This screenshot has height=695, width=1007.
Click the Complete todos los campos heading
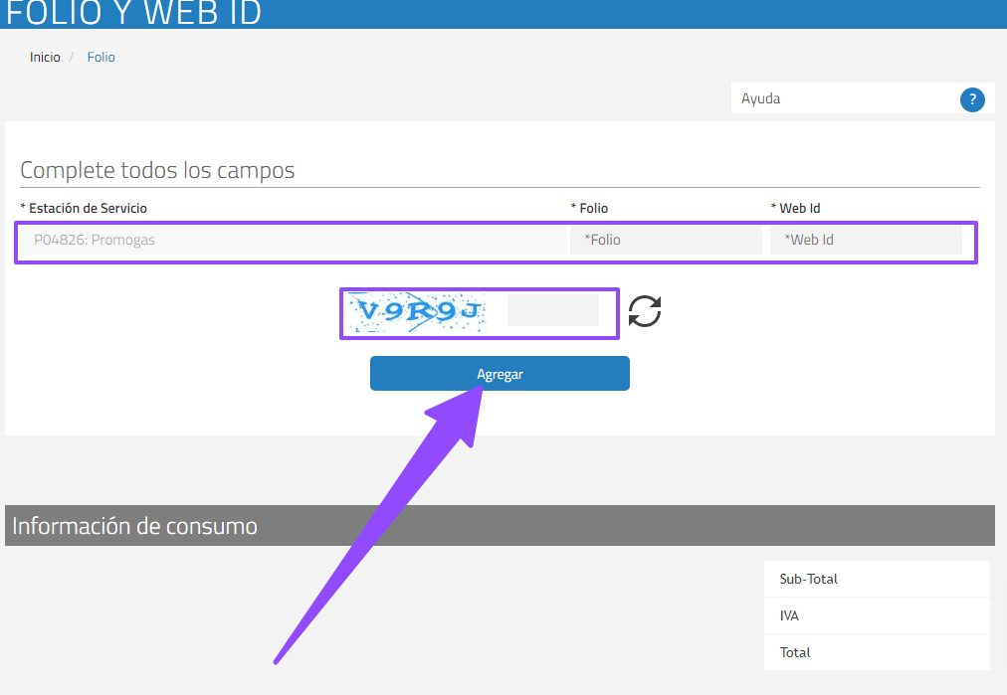157,170
